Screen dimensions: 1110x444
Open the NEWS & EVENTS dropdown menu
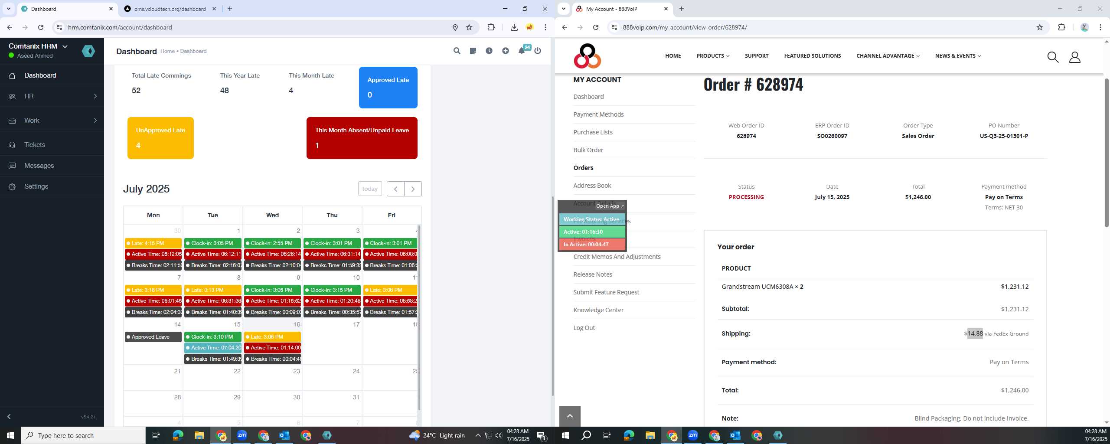(958, 56)
